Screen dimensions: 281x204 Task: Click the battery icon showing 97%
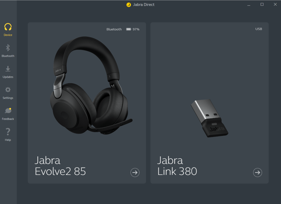pyautogui.click(x=129, y=29)
